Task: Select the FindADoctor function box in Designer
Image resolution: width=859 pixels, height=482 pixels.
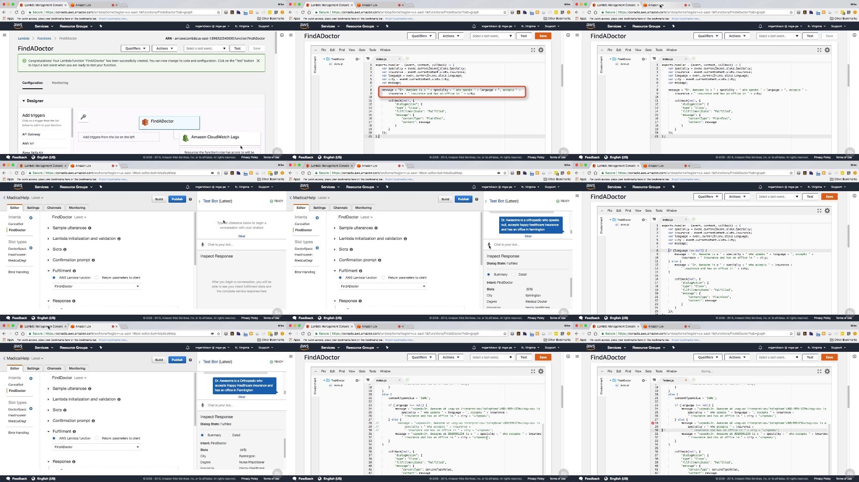Action: tap(169, 122)
